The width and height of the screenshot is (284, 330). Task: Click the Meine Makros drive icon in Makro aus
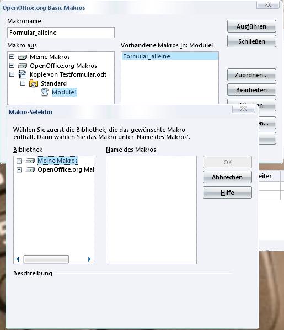coord(23,57)
